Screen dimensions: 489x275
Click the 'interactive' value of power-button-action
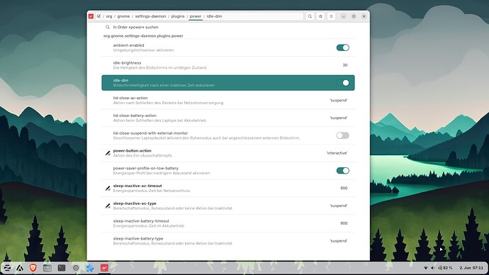[337, 153]
